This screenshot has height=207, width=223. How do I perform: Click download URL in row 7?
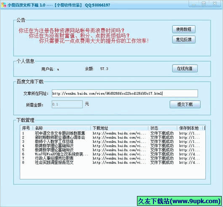pos(119,158)
